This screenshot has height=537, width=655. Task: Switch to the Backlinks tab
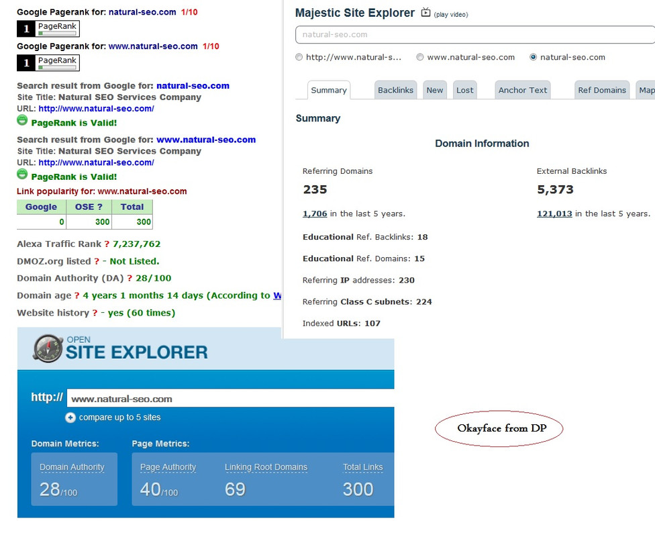tap(395, 90)
